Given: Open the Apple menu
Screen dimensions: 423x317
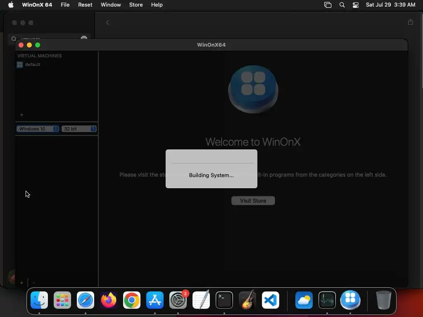Looking at the screenshot, I should click(11, 5).
